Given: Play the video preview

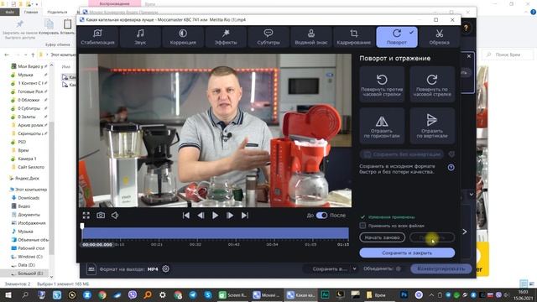Looking at the screenshot, I should tap(215, 216).
